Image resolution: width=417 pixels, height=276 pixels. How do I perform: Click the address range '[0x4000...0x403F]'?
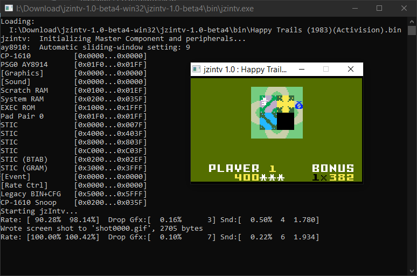pyautogui.click(x=110, y=134)
